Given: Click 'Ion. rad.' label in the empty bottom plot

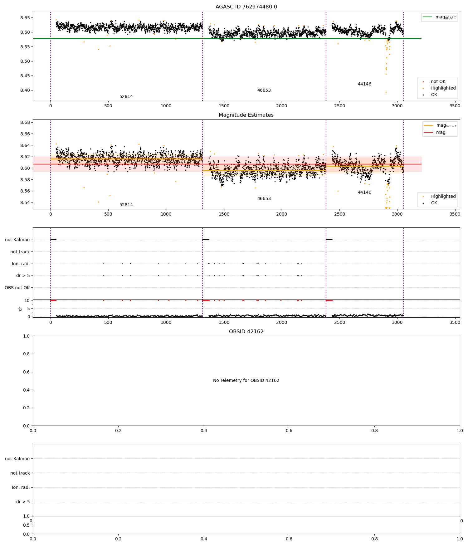Looking at the screenshot, I should (21, 488).
